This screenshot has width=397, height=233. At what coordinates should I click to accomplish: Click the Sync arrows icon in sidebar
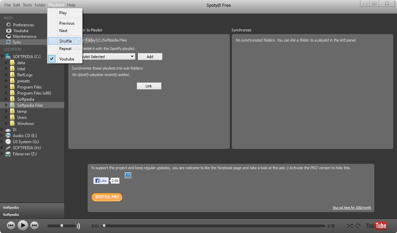pyautogui.click(x=8, y=42)
